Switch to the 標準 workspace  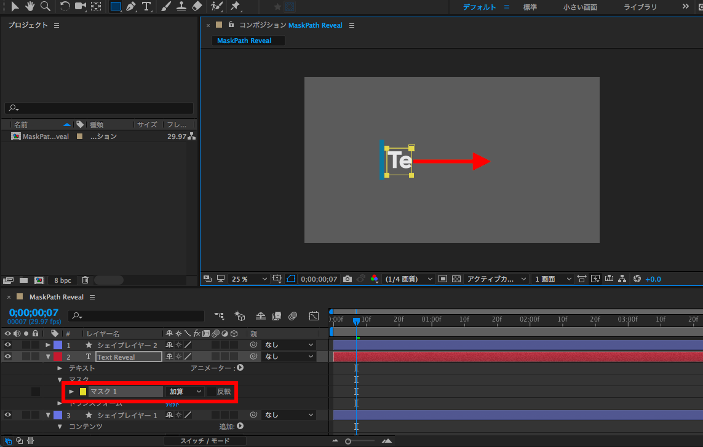[x=530, y=7]
